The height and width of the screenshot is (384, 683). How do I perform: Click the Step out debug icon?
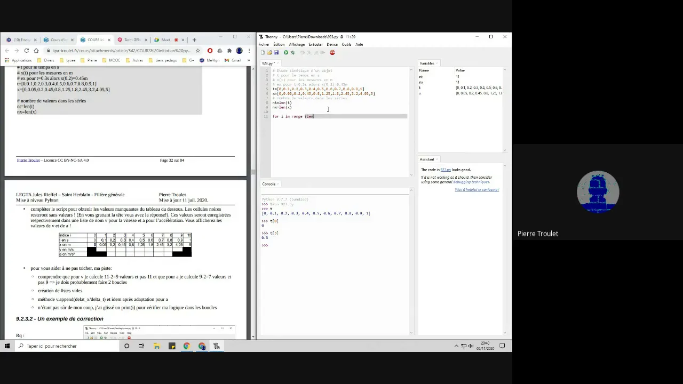click(315, 52)
